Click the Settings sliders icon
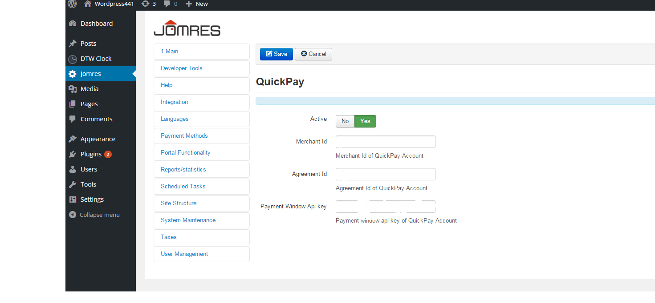655x303 pixels. (x=73, y=199)
